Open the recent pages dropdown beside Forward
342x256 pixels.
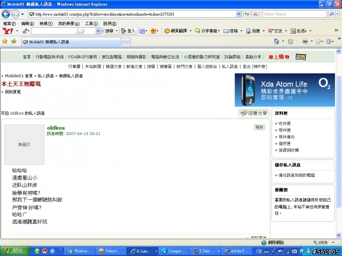click(x=22, y=14)
